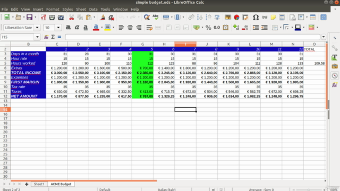Activate Clone Formatting paintbrush
The width and height of the screenshot is (340, 191).
coord(103,18)
